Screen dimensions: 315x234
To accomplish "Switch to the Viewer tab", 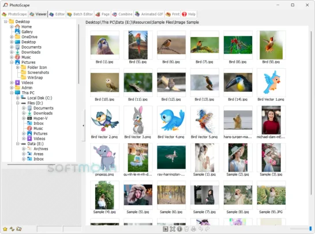I will point(38,14).
